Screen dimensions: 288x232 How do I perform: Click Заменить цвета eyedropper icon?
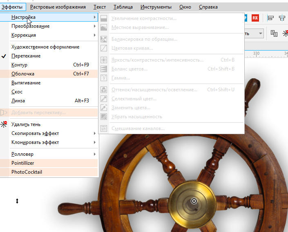(x=104, y=108)
